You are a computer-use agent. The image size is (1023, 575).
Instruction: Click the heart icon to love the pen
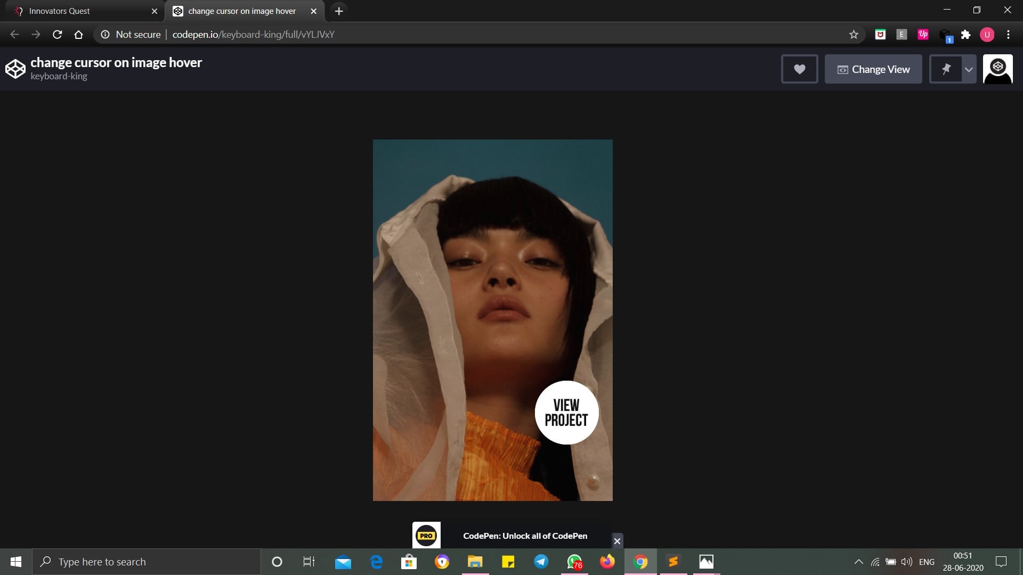799,69
